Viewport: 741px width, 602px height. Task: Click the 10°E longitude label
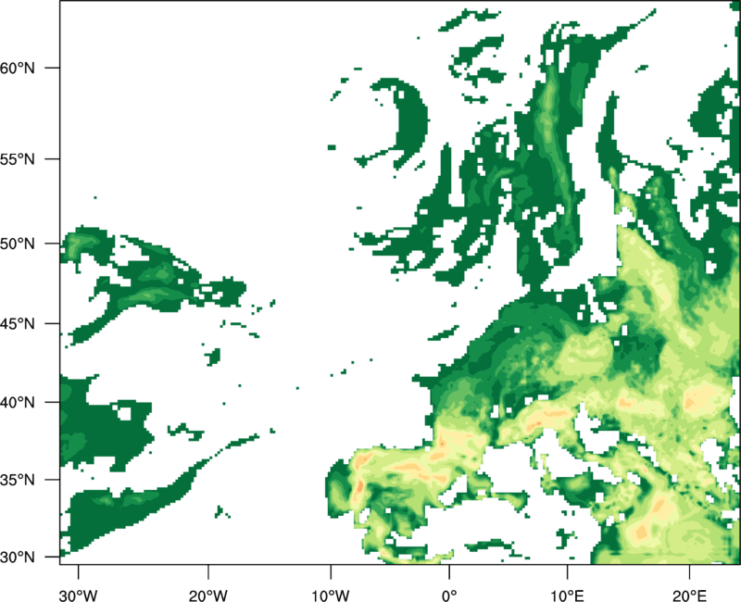tap(567, 596)
